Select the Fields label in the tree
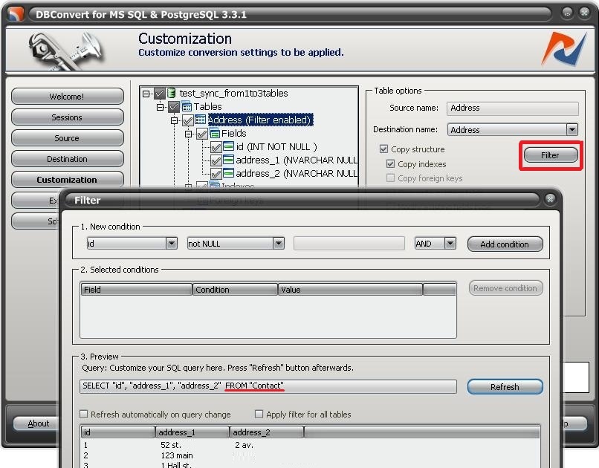This screenshot has width=599, height=468. coord(234,133)
